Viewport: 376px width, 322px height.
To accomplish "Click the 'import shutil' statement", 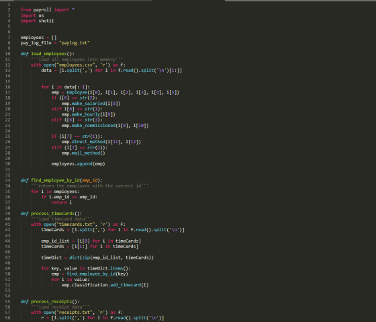I will (37, 21).
